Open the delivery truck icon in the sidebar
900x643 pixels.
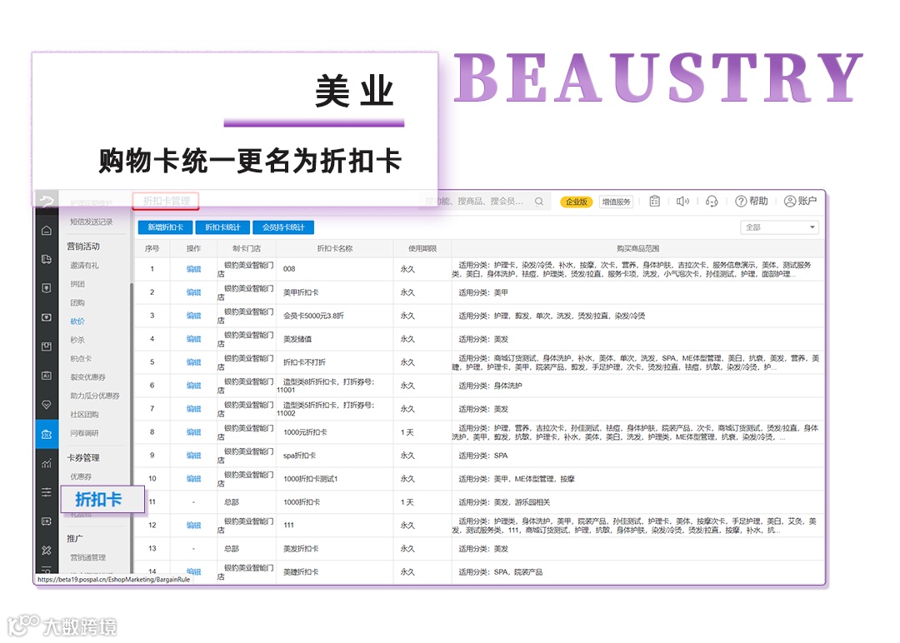(47, 259)
